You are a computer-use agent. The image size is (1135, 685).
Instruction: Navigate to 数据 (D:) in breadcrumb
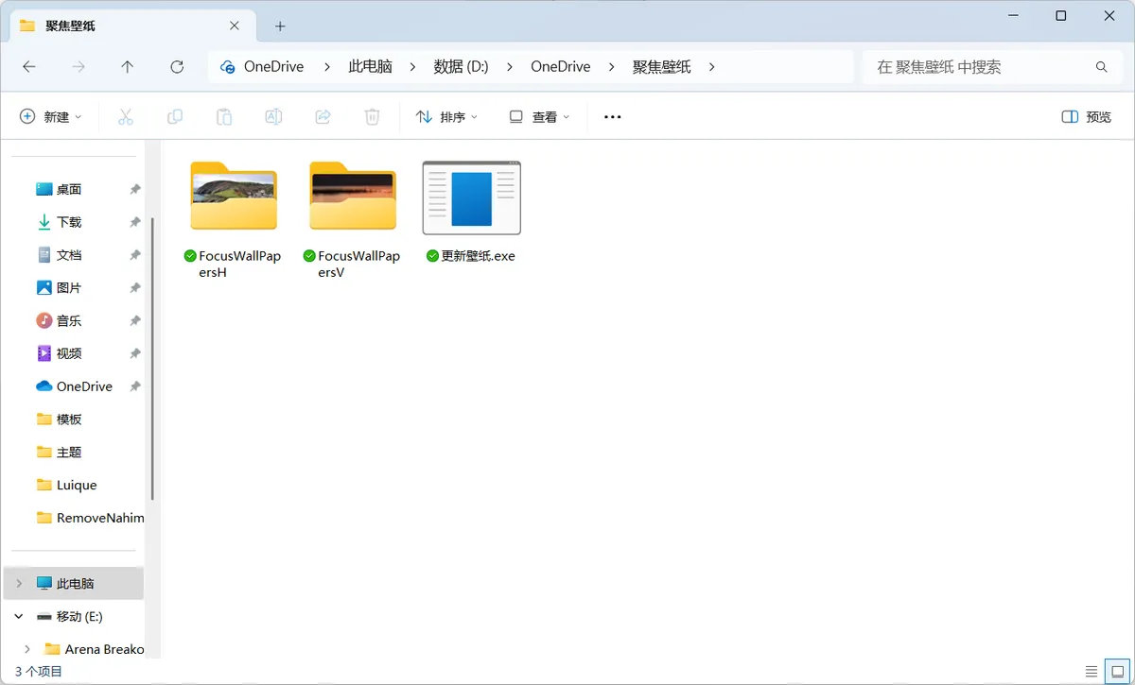pos(462,67)
